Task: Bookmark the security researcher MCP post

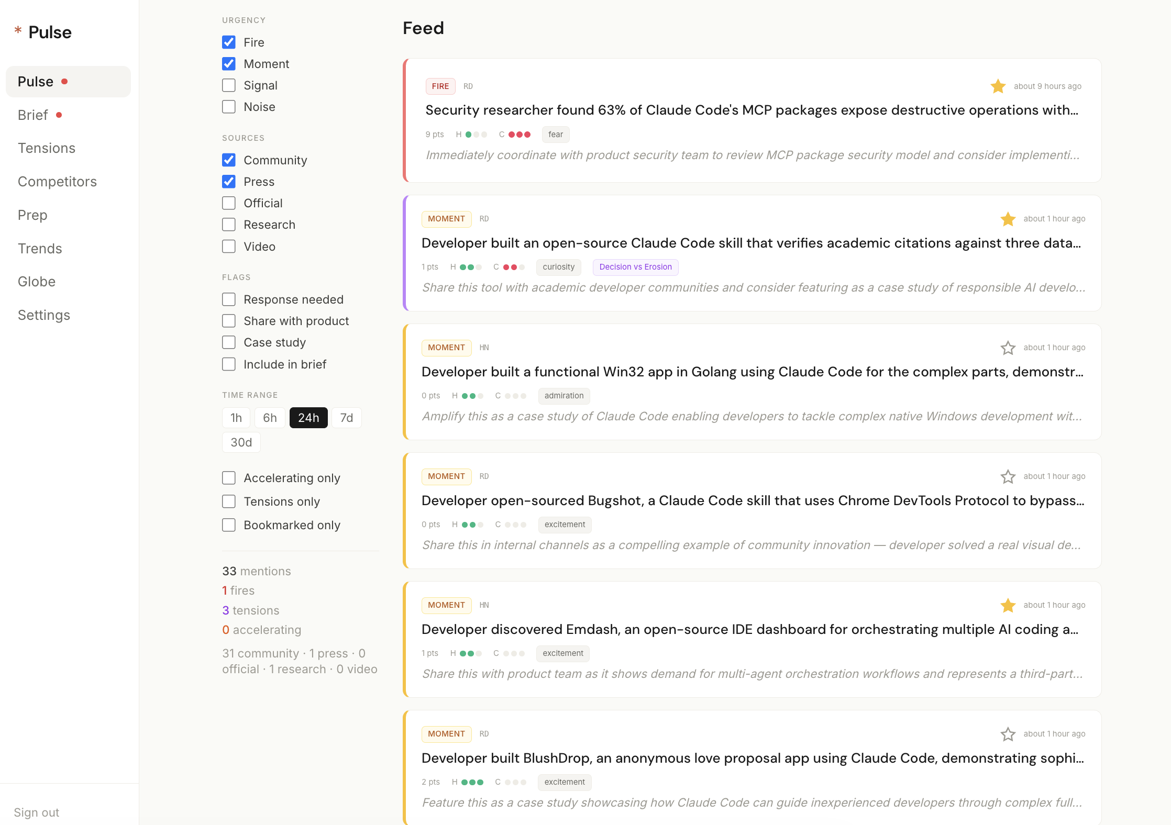Action: [998, 86]
